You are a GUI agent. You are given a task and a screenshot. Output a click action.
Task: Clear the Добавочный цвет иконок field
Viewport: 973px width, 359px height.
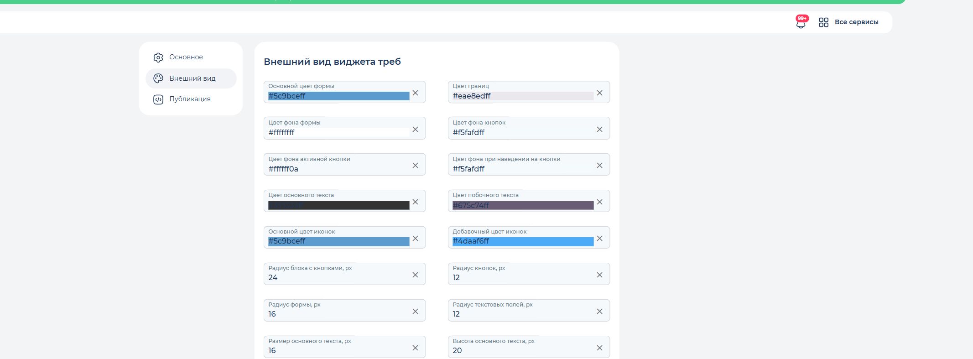(x=599, y=238)
